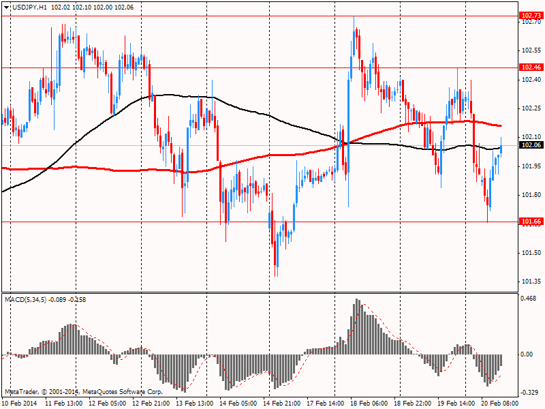Select the 102.73 red price level label

(531, 15)
